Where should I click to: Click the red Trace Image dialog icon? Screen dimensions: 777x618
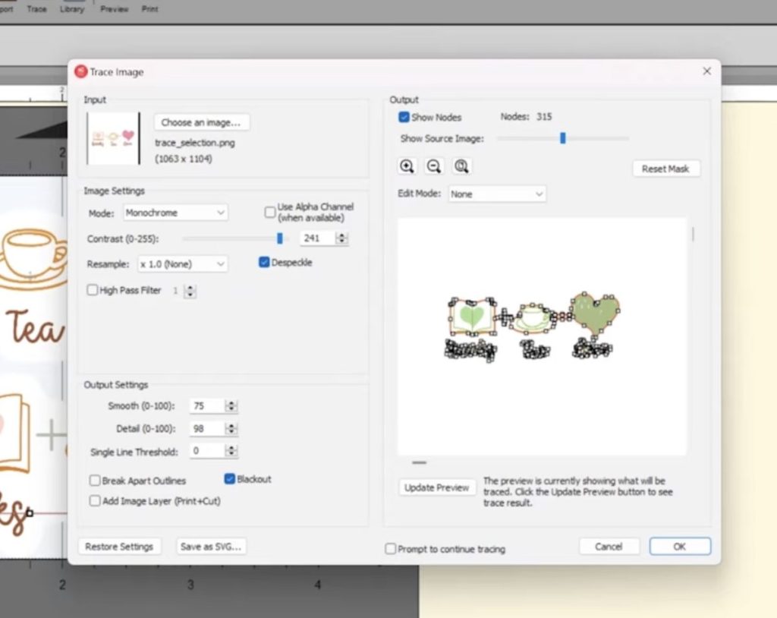(x=80, y=72)
